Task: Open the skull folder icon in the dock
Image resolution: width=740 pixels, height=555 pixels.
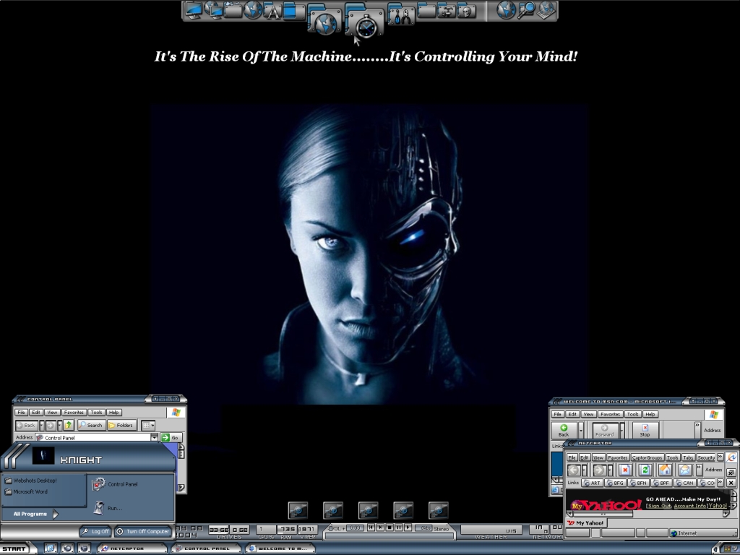Action: coord(467,10)
